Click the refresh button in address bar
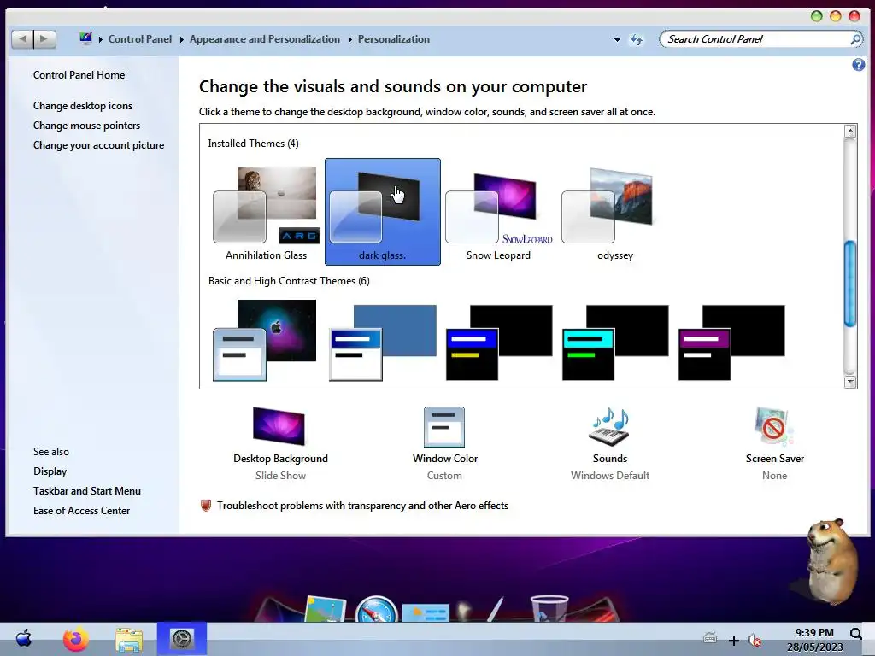The image size is (875, 656). click(x=637, y=39)
